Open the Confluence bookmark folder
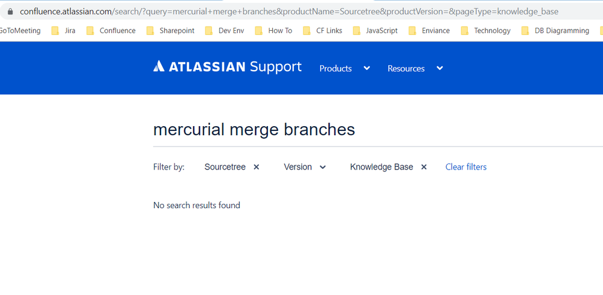Image resolution: width=603 pixels, height=295 pixels. pyautogui.click(x=111, y=31)
